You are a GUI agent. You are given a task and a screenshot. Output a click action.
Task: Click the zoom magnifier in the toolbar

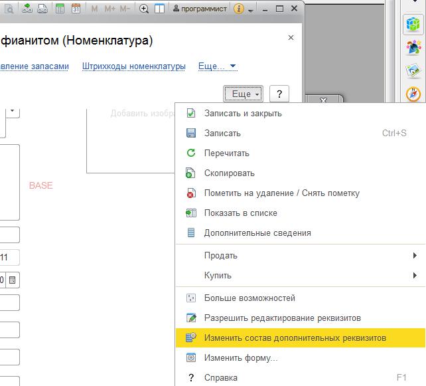tap(144, 9)
